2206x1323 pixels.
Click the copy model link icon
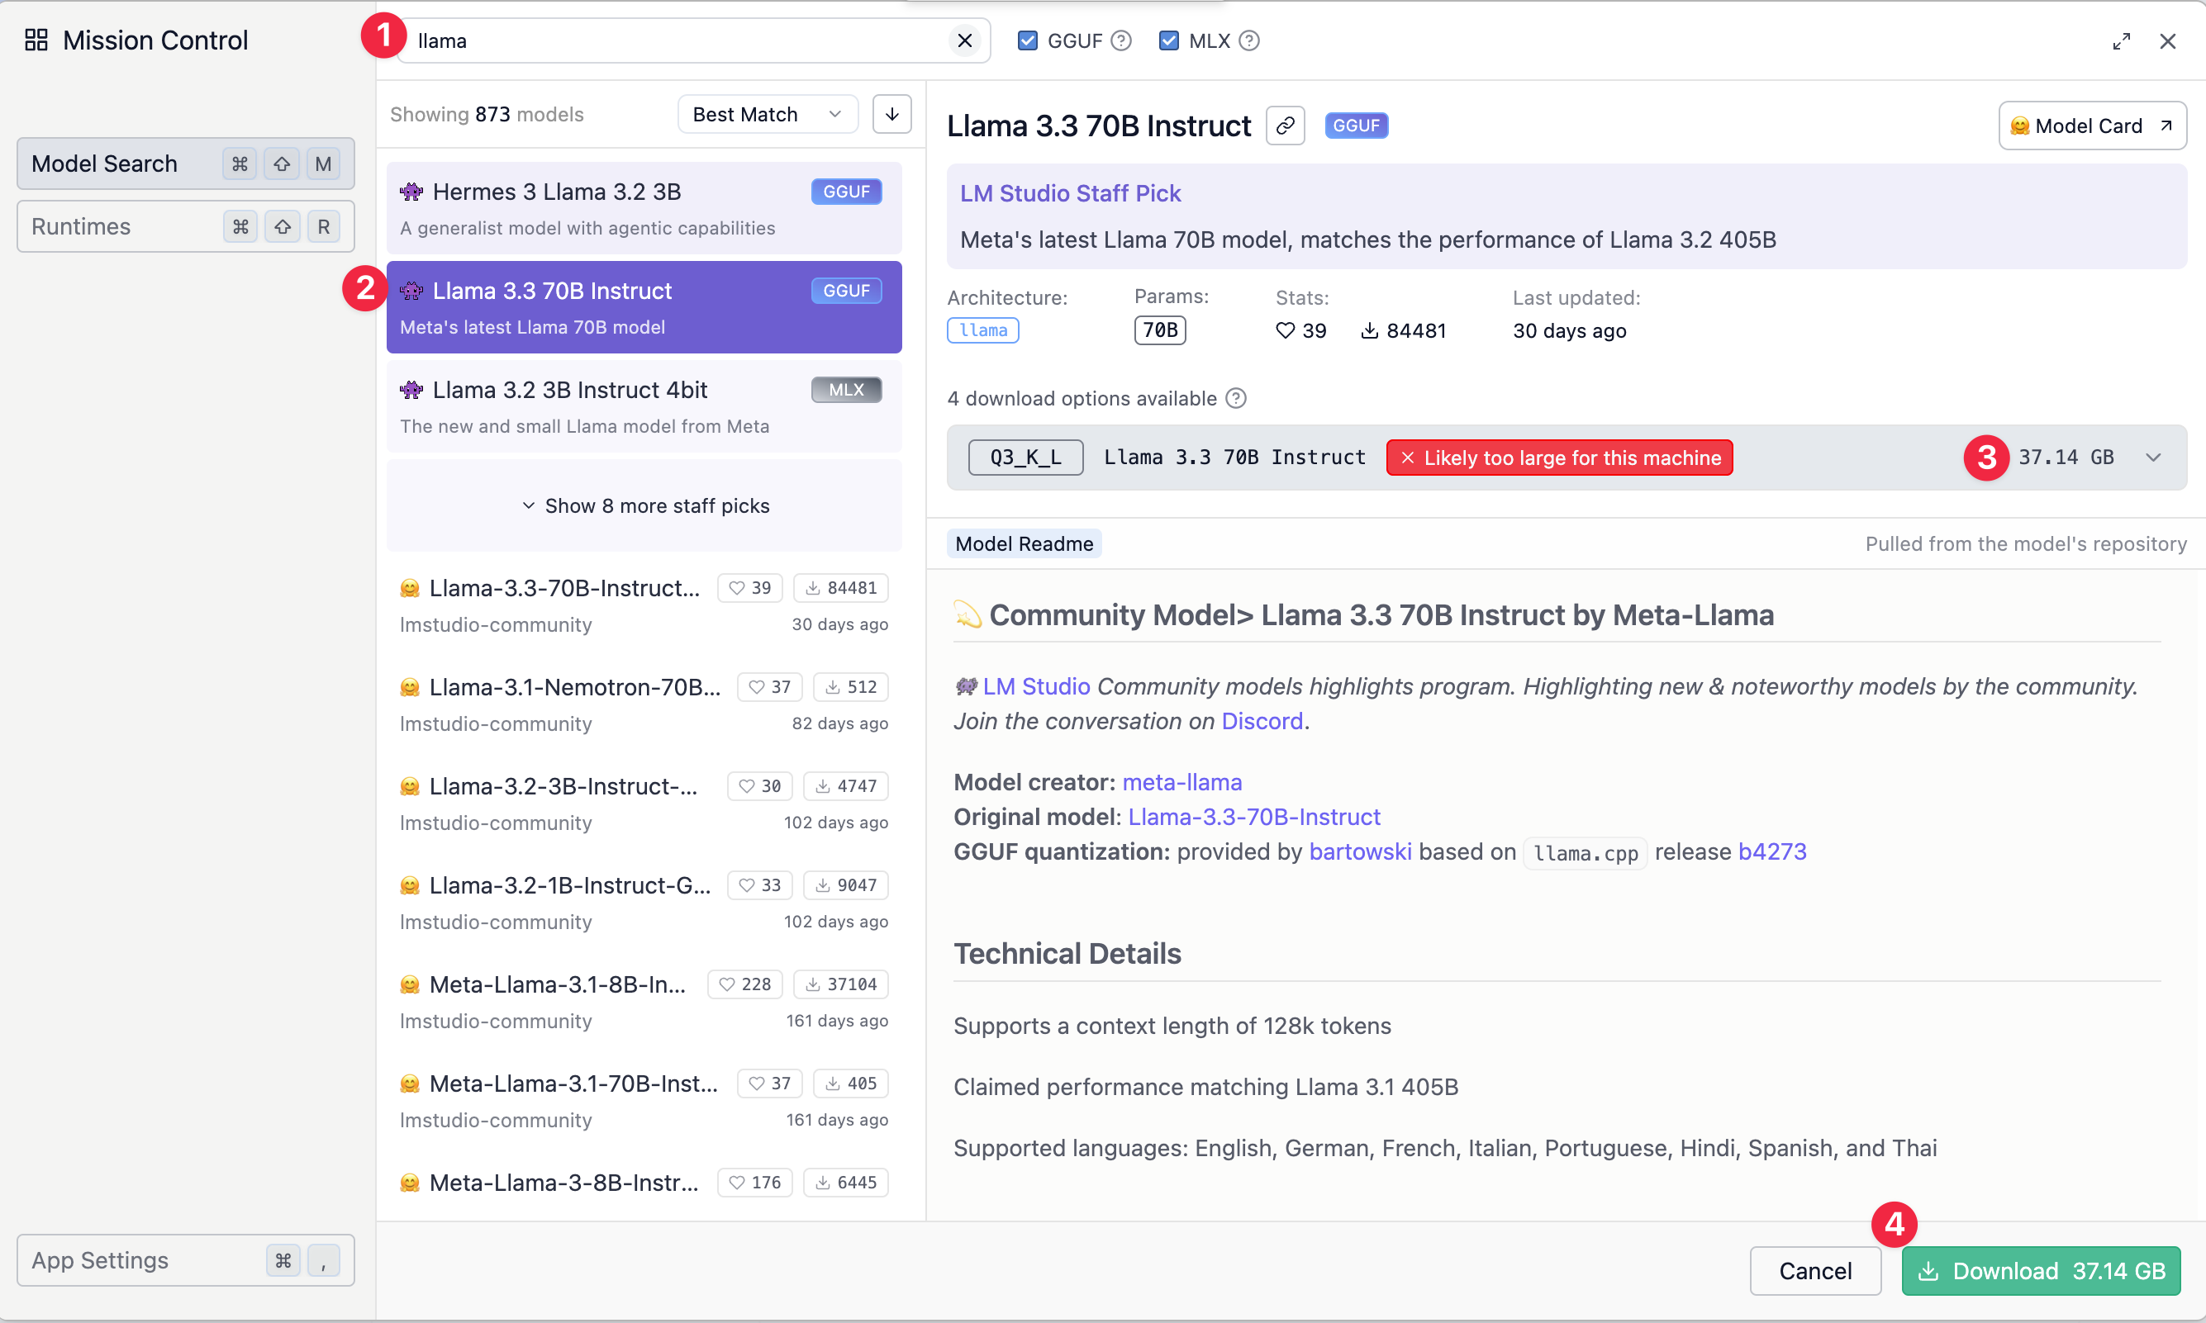coord(1285,126)
